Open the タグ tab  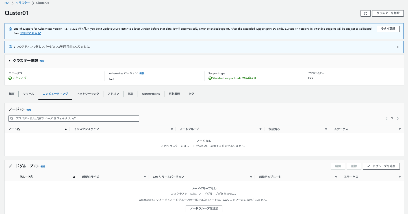pyautogui.click(x=191, y=94)
